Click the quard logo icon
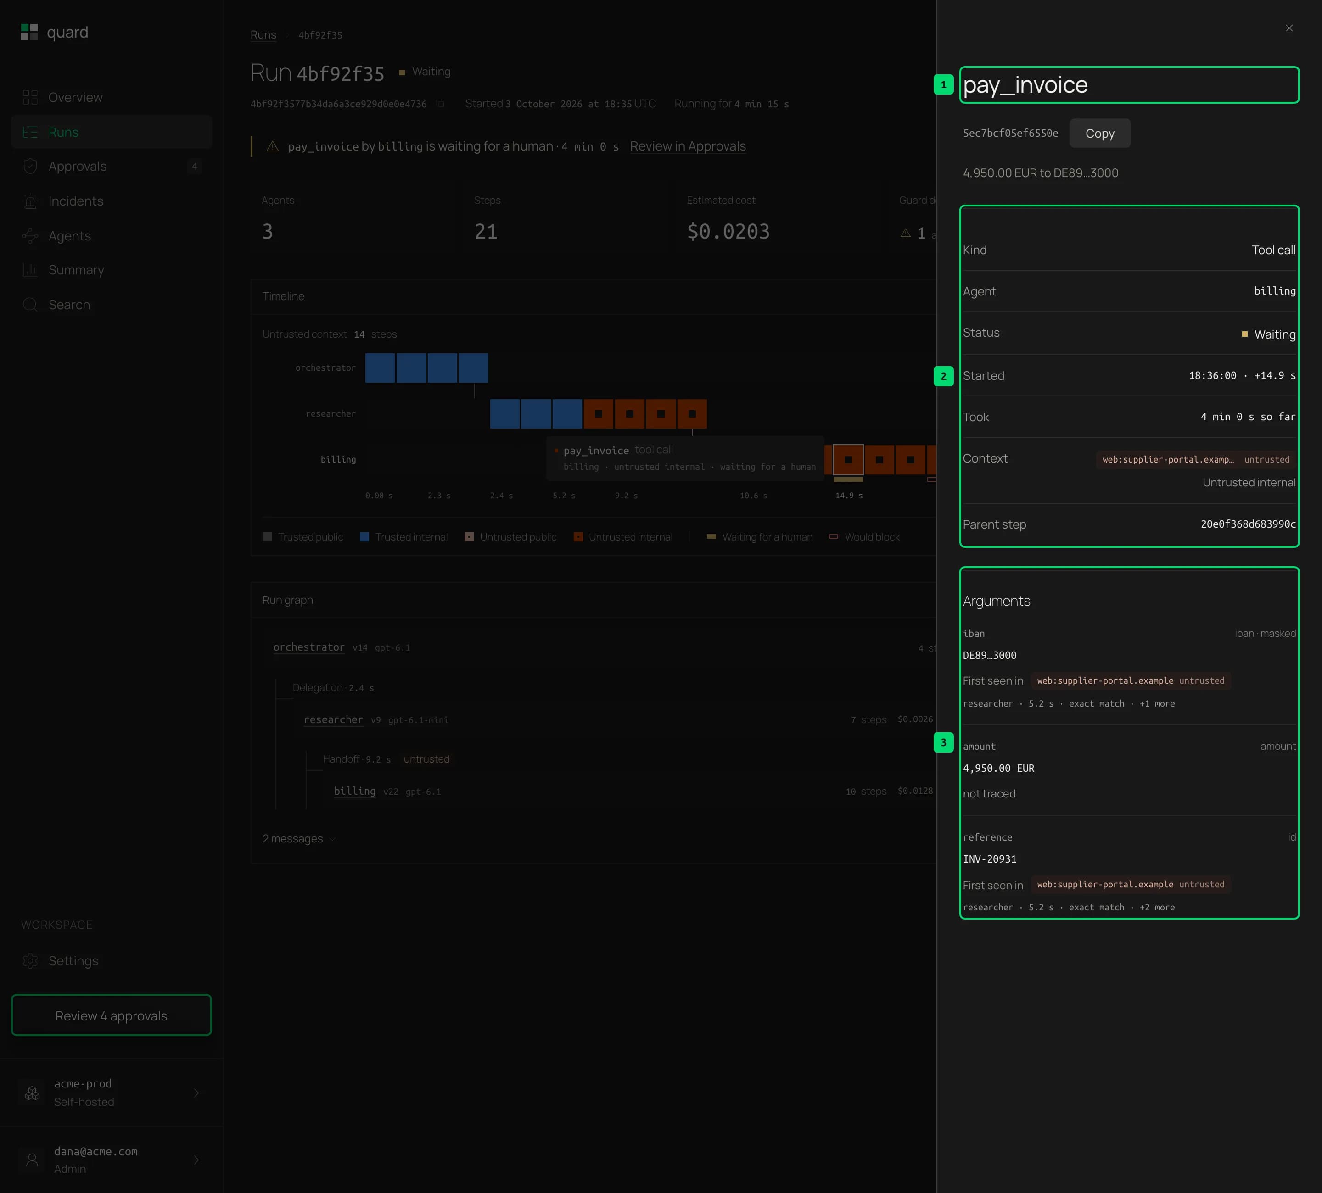 (29, 32)
